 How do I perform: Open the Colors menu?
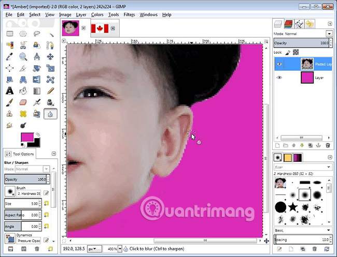pos(97,14)
